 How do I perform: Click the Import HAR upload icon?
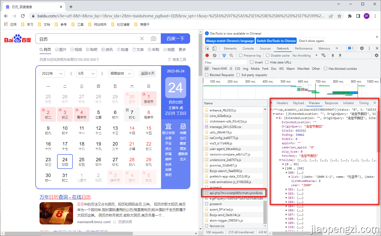(333, 55)
